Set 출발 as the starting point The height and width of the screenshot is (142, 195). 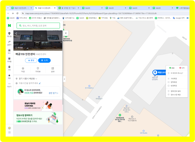point(31,60)
